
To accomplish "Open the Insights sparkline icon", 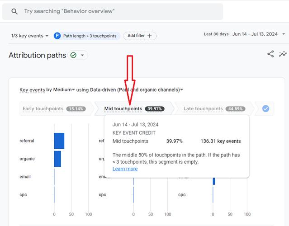I will point(283,54).
